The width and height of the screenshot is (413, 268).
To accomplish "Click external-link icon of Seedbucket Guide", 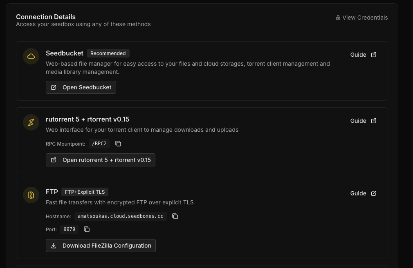I will 374,55.
